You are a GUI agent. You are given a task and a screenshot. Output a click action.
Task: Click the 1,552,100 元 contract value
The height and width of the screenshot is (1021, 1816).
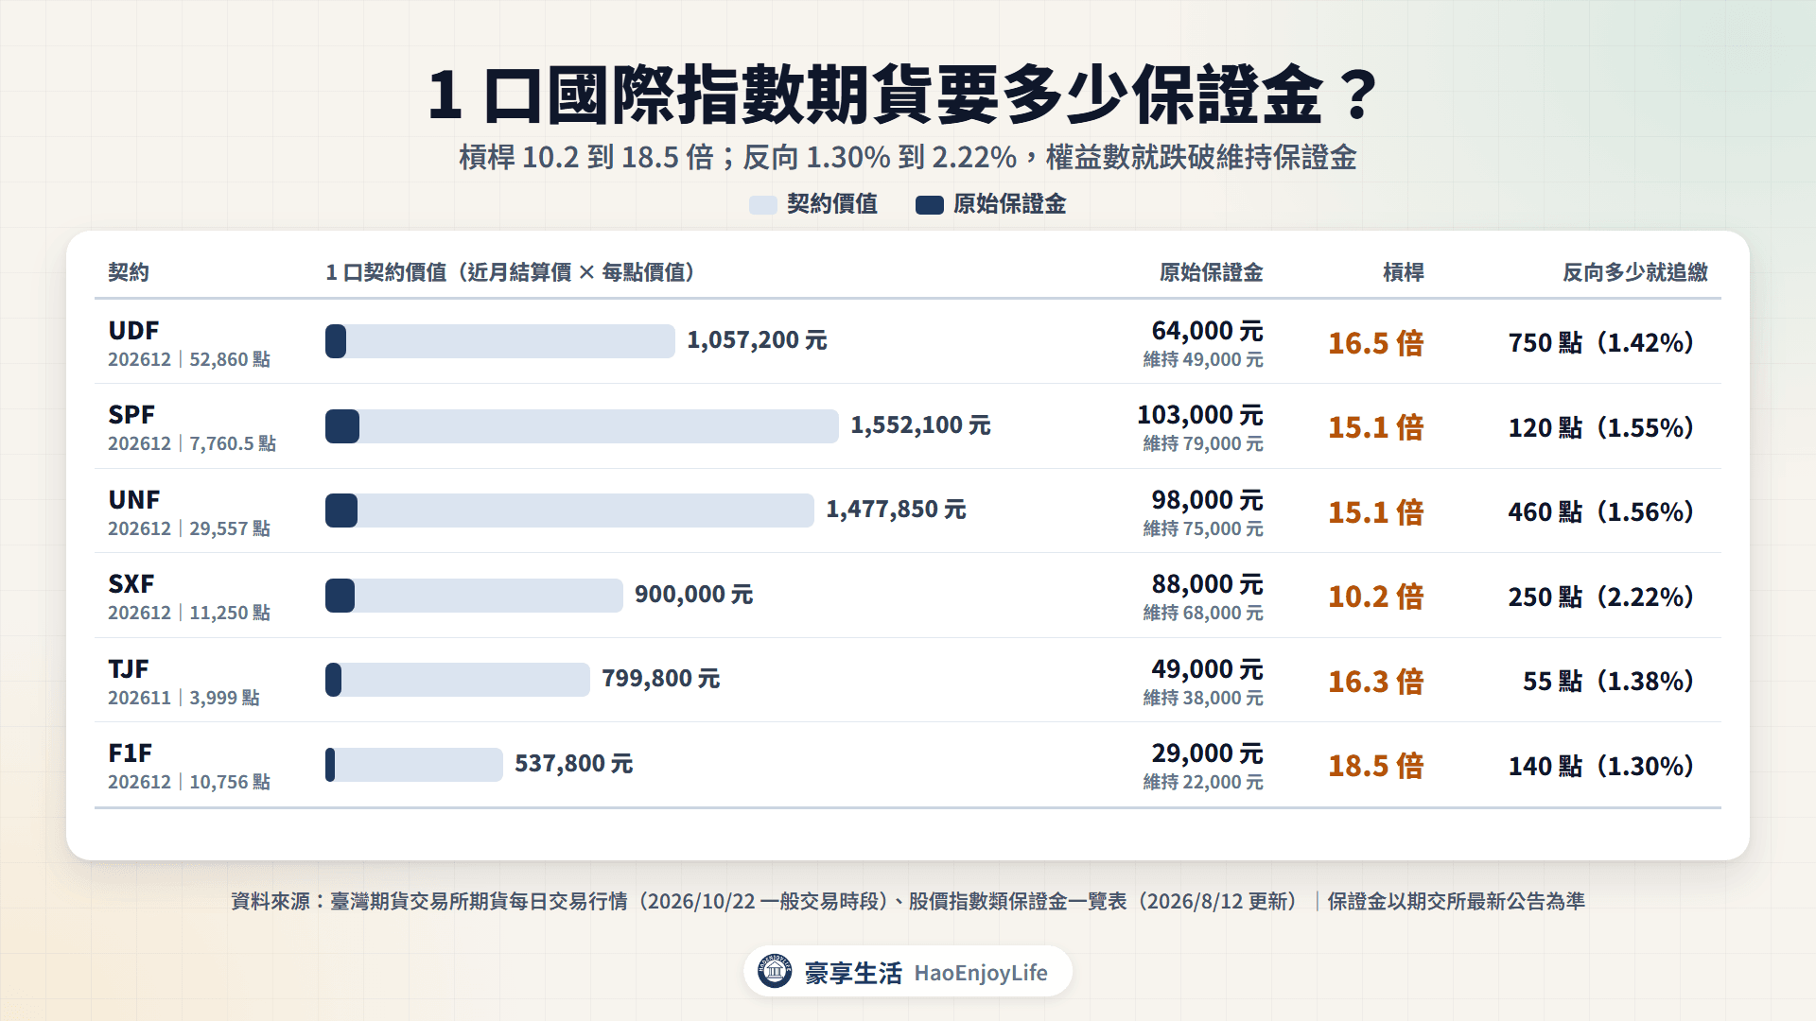[x=920, y=425]
